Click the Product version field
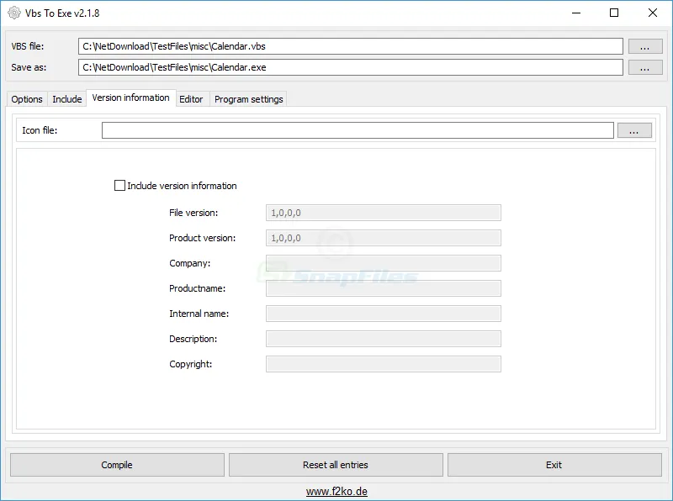The image size is (673, 501). click(x=384, y=238)
